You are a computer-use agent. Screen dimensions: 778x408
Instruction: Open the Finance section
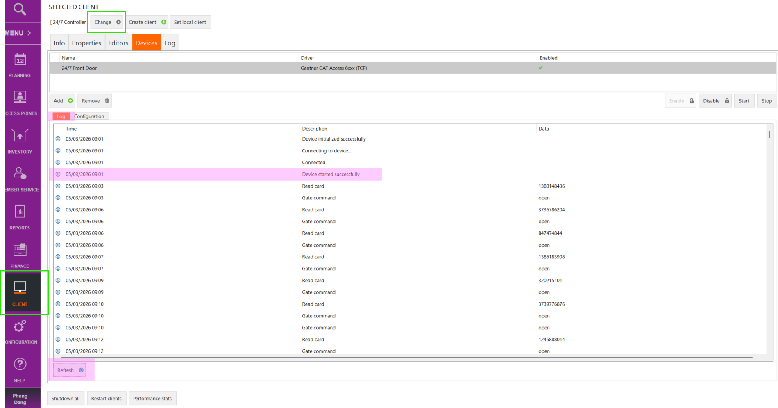20,256
